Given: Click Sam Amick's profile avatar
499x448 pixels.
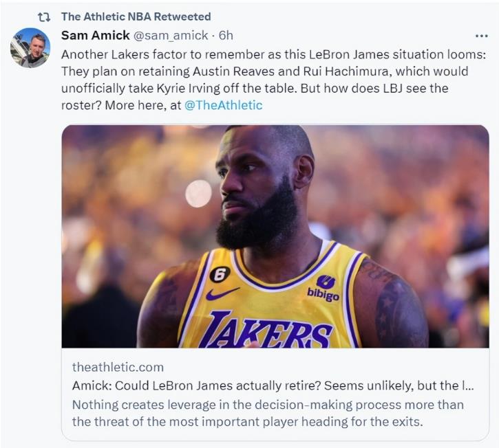Looking at the screenshot, I should [30, 47].
